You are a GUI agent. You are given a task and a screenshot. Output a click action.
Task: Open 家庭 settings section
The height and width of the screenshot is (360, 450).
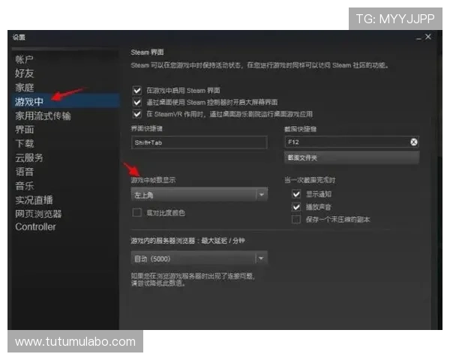point(25,87)
